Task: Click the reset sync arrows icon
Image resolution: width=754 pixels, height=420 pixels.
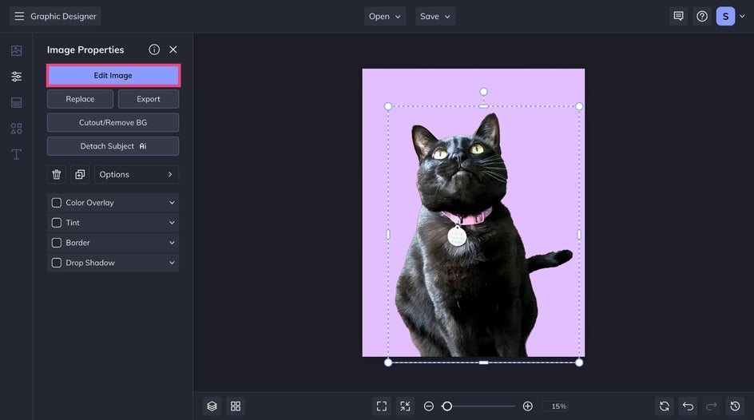Action: point(665,406)
